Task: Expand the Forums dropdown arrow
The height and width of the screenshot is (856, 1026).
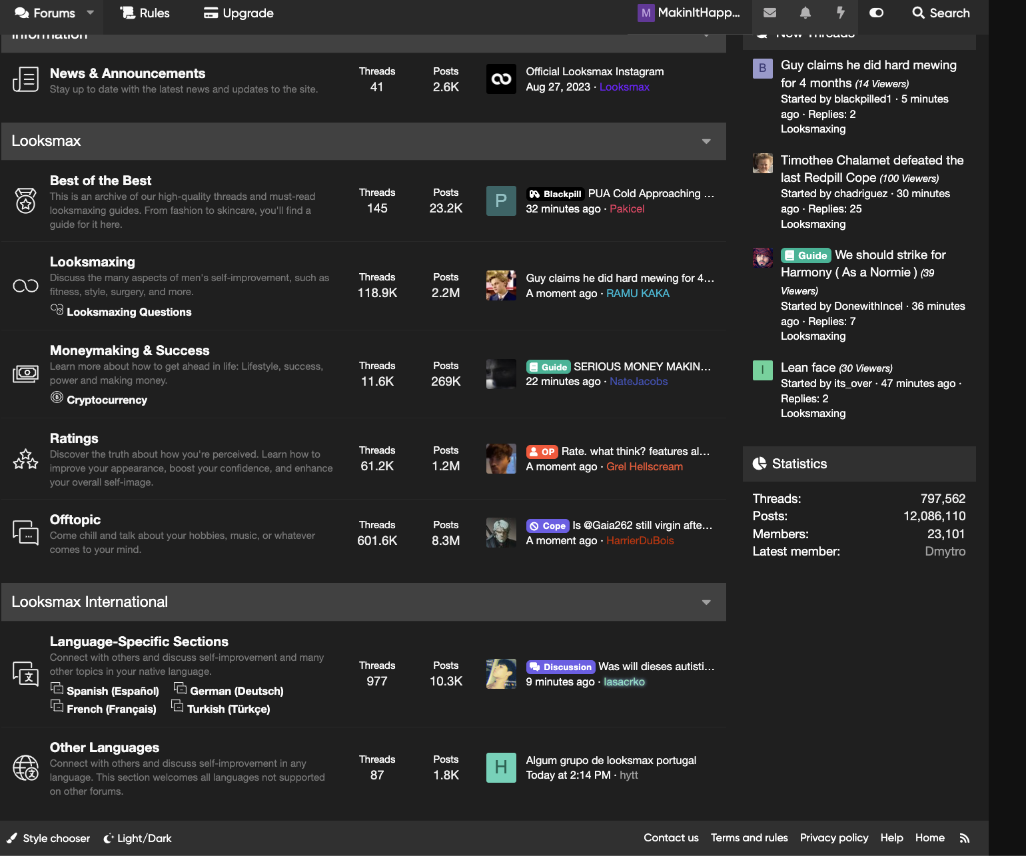Action: coord(90,13)
